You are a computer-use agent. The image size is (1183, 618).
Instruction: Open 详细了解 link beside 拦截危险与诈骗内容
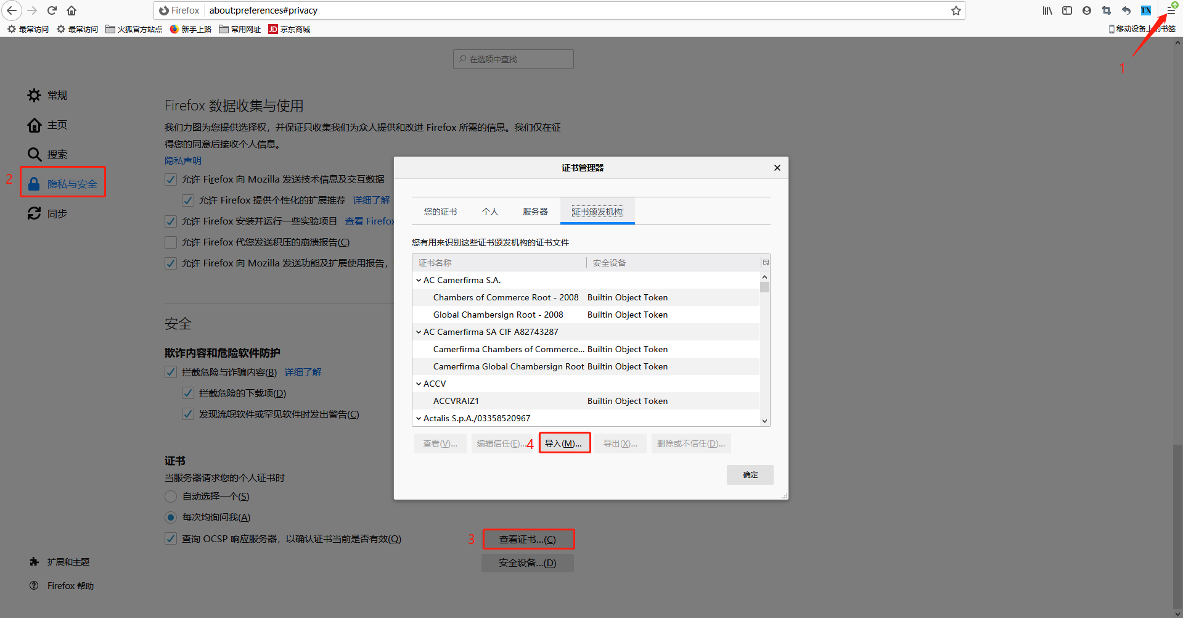[x=303, y=372]
